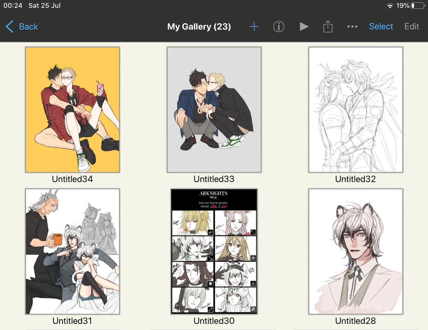428x330 pixels.
Task: Open the Untitled32 sketch thumbnail
Action: point(356,110)
